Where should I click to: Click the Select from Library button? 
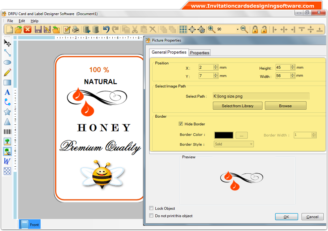click(x=238, y=105)
